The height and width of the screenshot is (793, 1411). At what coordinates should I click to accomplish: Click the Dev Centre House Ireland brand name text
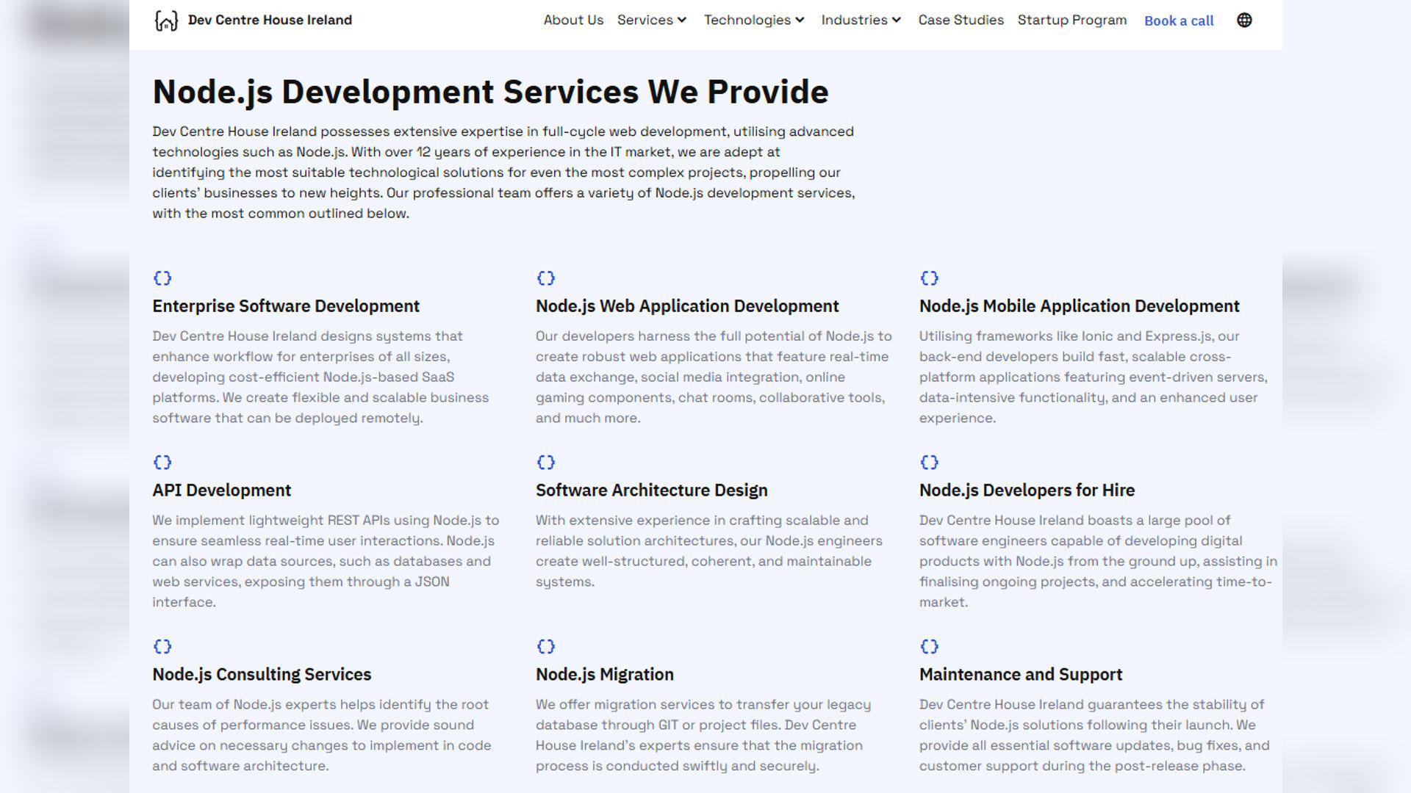(x=270, y=20)
